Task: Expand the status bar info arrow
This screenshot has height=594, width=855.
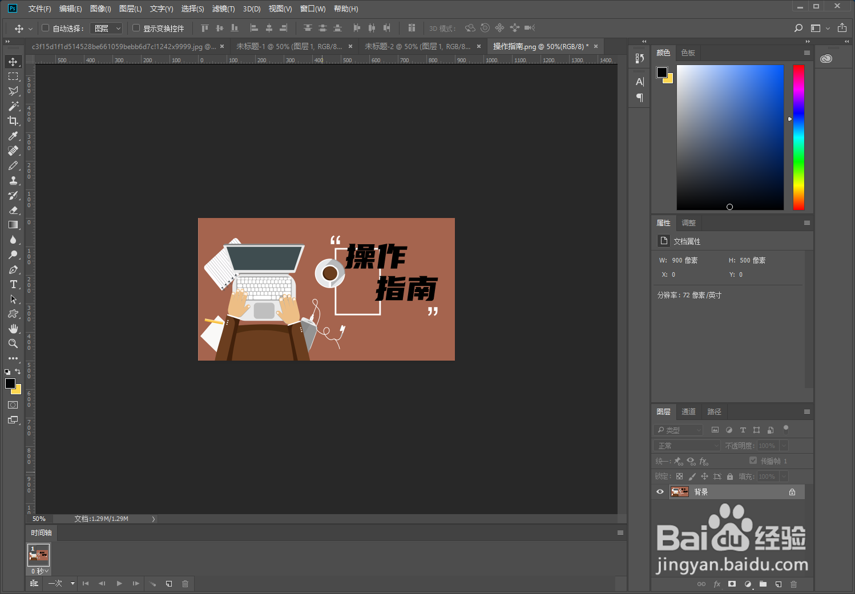Action: tap(154, 519)
